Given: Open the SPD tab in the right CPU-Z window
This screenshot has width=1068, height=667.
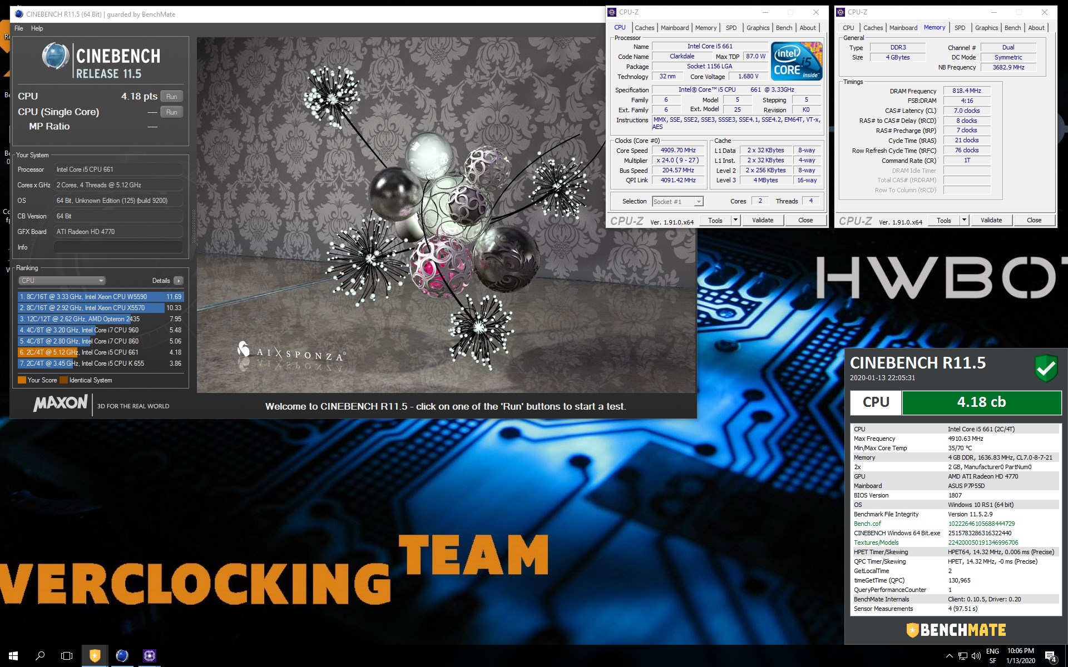Looking at the screenshot, I should coord(960,28).
